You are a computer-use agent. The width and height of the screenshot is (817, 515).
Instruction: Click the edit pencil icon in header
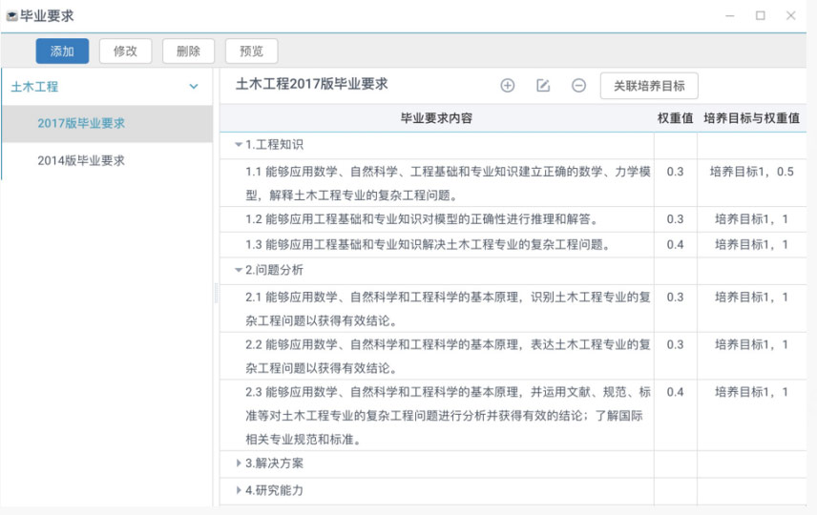[543, 86]
